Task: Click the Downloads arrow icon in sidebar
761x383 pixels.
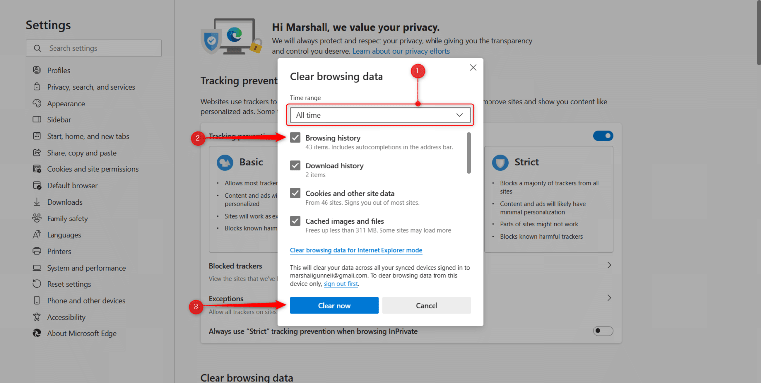Action: coord(37,202)
